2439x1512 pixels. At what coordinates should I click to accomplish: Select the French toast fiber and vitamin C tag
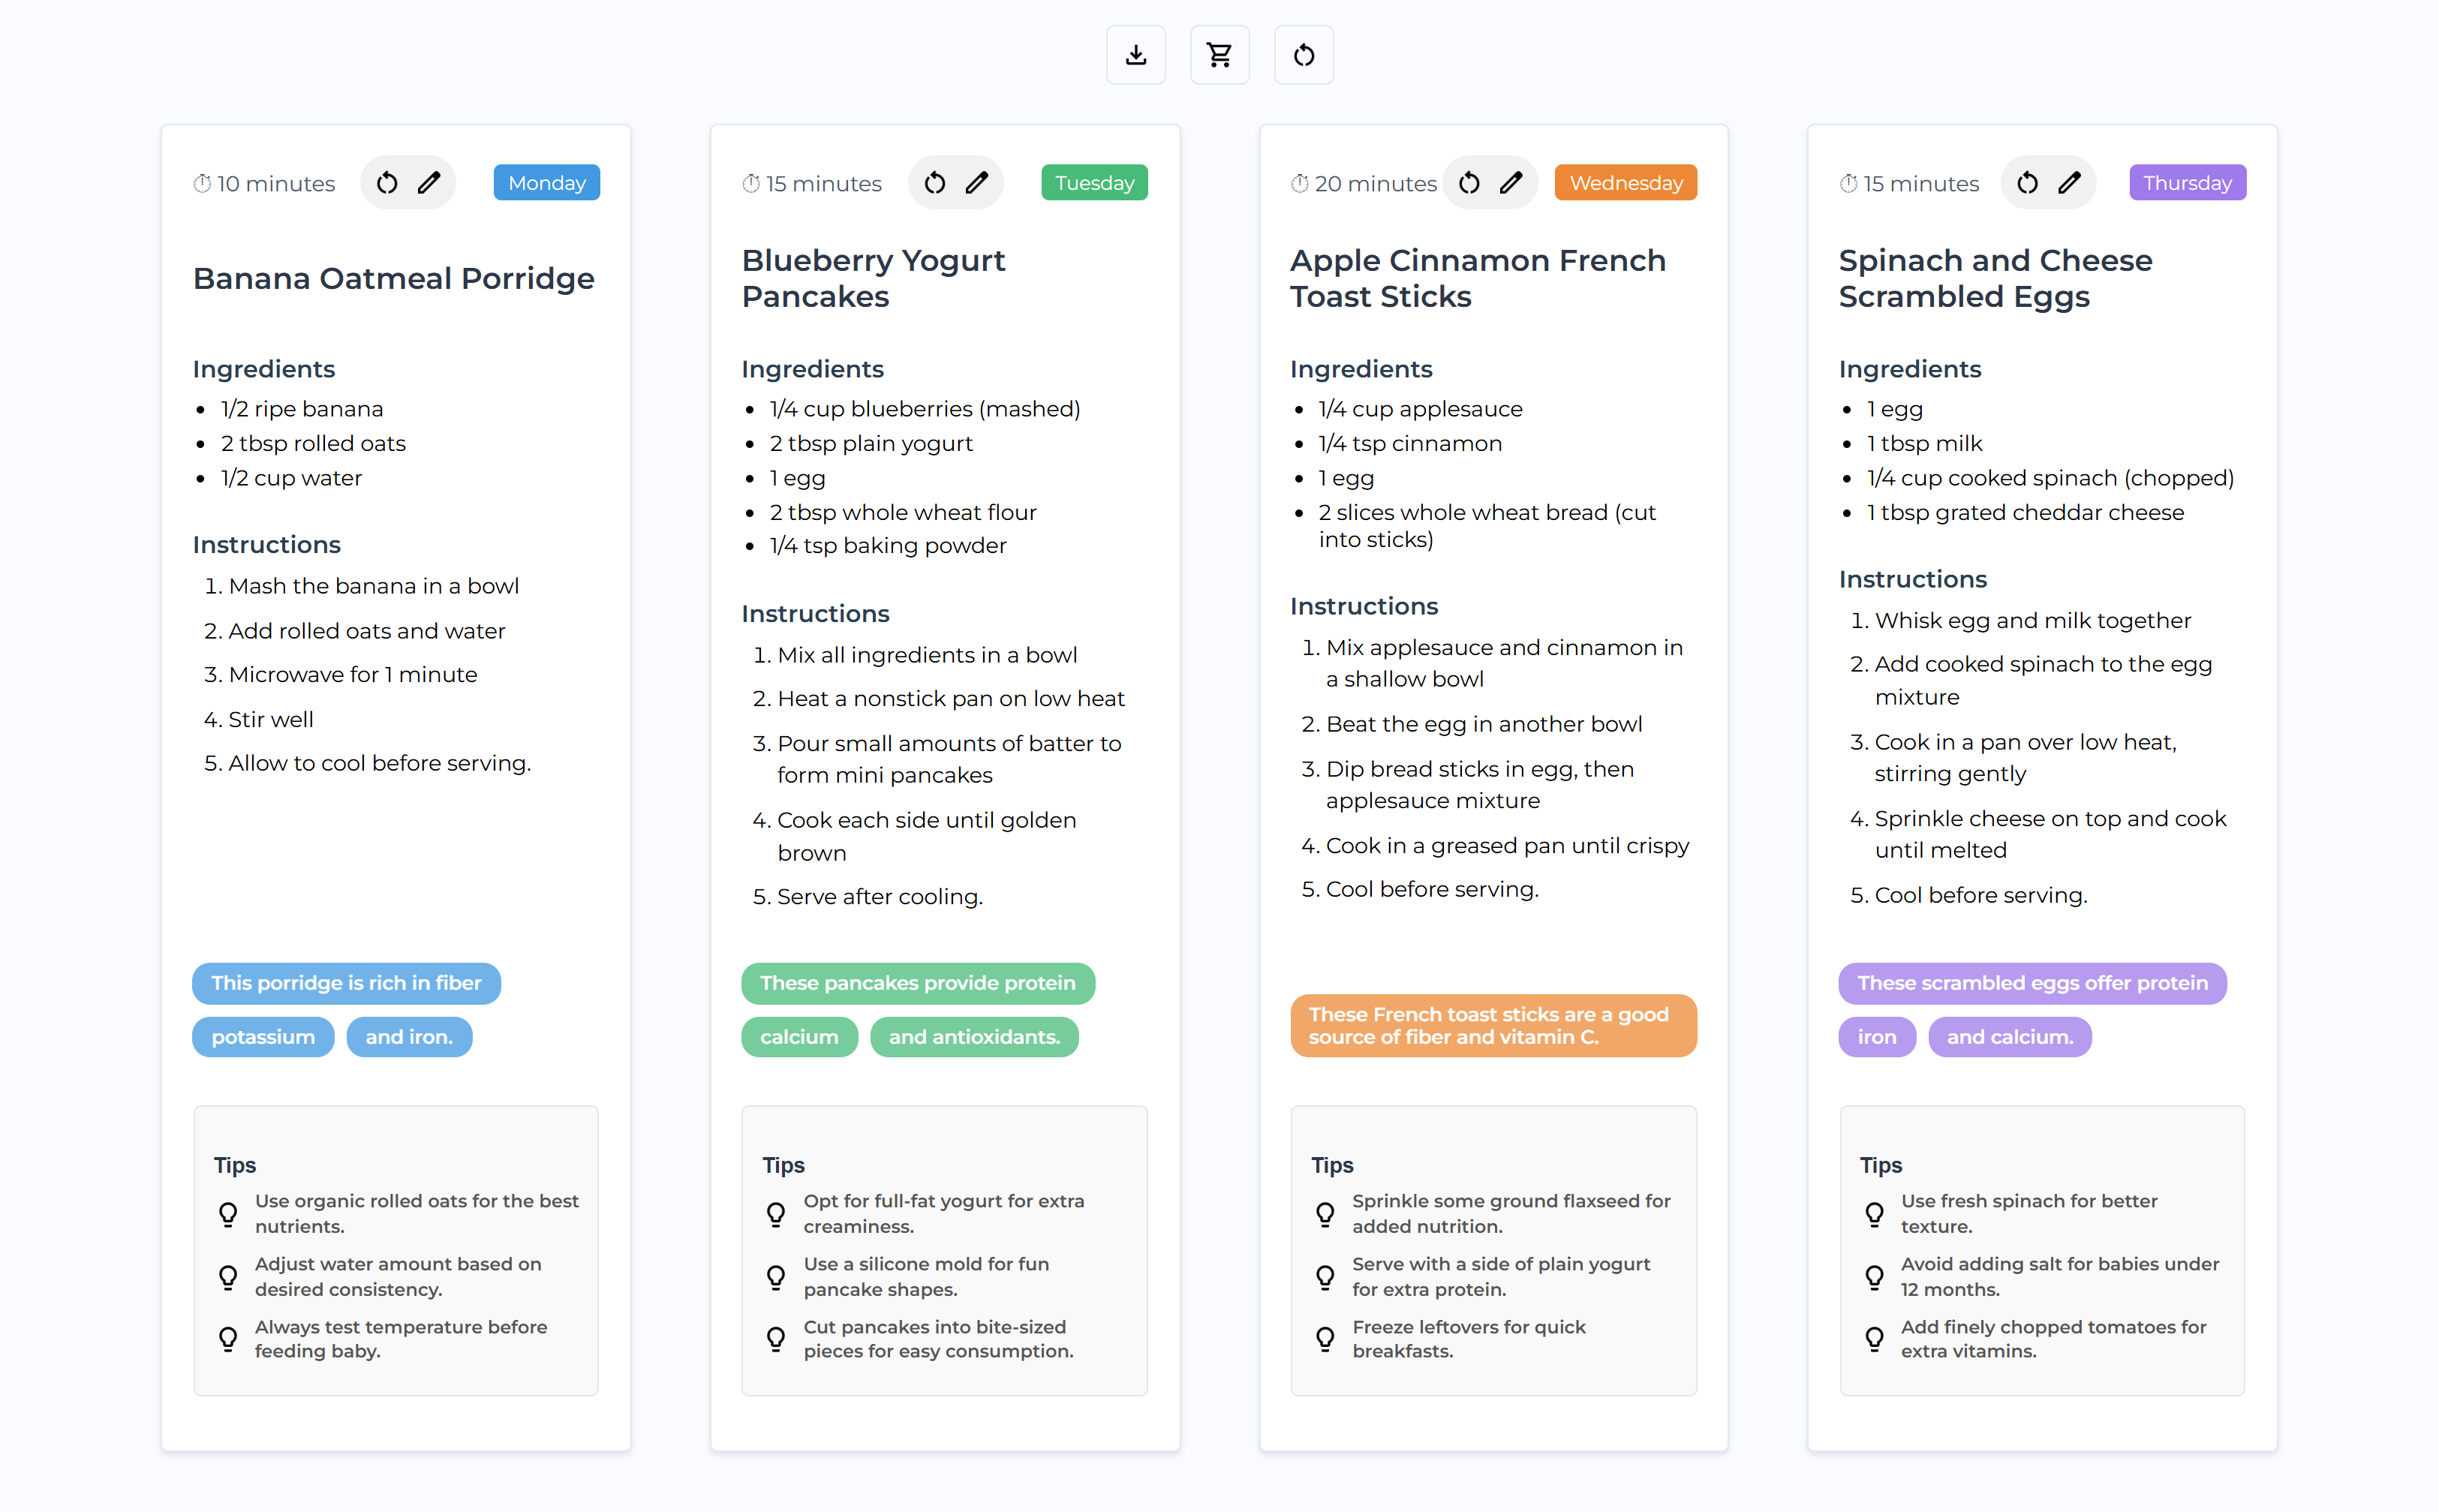pos(1492,1025)
